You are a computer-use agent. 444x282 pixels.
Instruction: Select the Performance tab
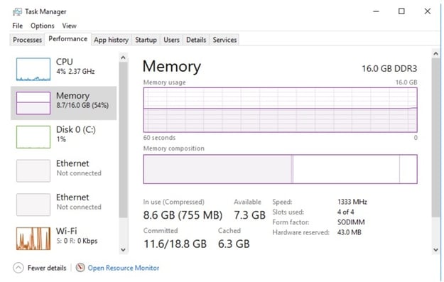point(68,39)
